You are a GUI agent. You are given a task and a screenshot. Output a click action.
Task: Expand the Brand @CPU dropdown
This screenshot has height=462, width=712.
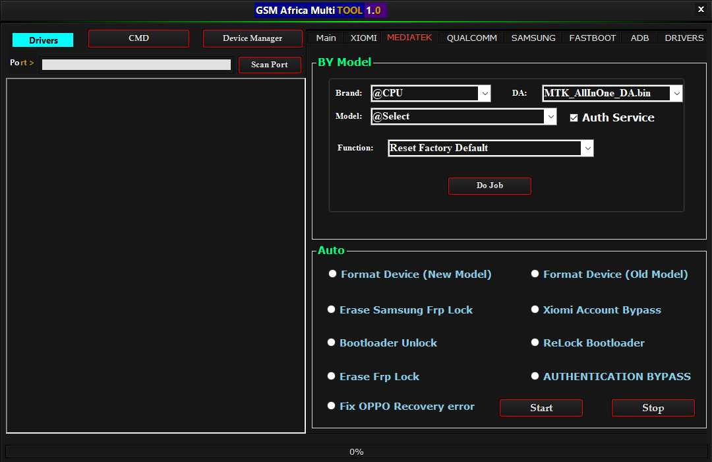point(485,94)
